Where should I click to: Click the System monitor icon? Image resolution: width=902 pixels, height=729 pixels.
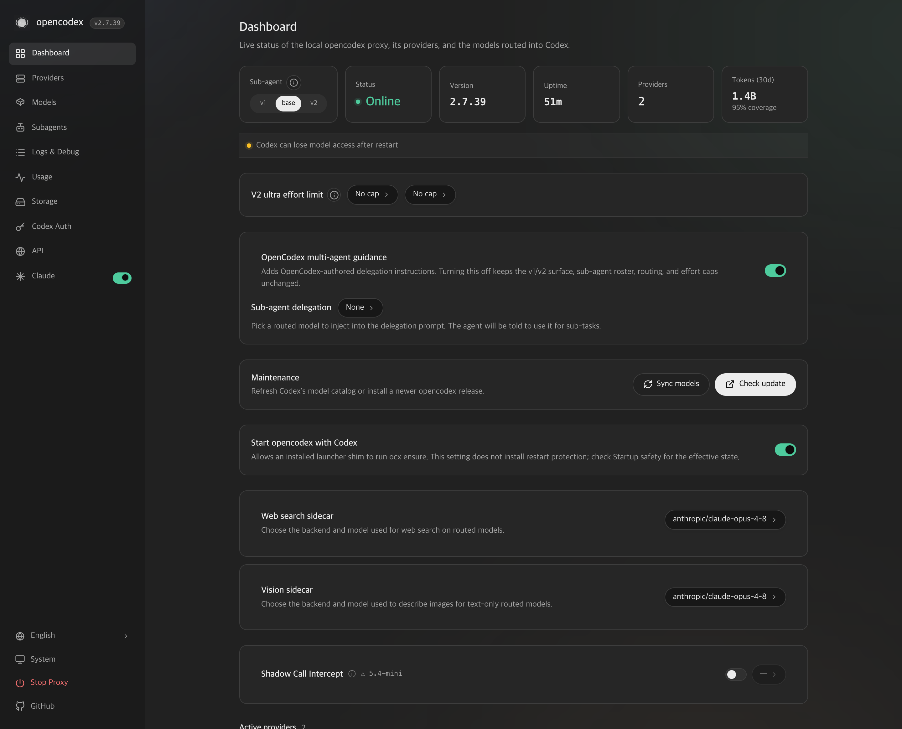tap(20, 659)
